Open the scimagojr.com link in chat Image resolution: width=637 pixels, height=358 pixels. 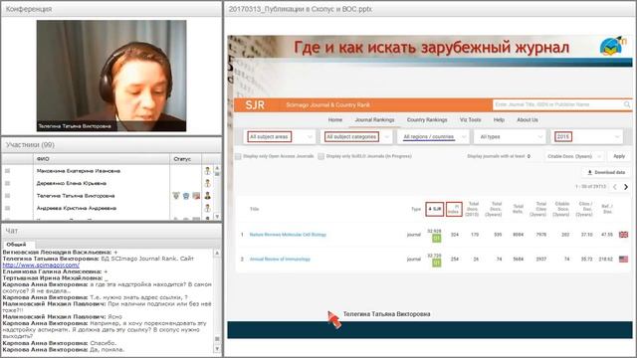(41, 266)
